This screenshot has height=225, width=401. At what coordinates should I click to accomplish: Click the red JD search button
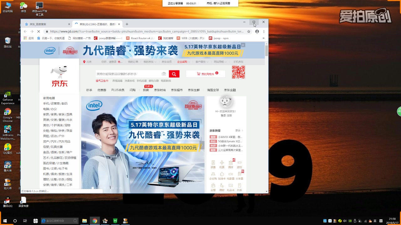174,74
